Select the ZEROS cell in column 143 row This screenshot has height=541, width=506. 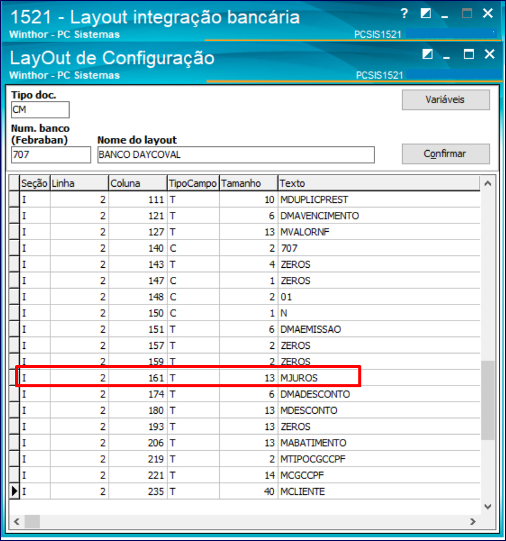[379, 264]
